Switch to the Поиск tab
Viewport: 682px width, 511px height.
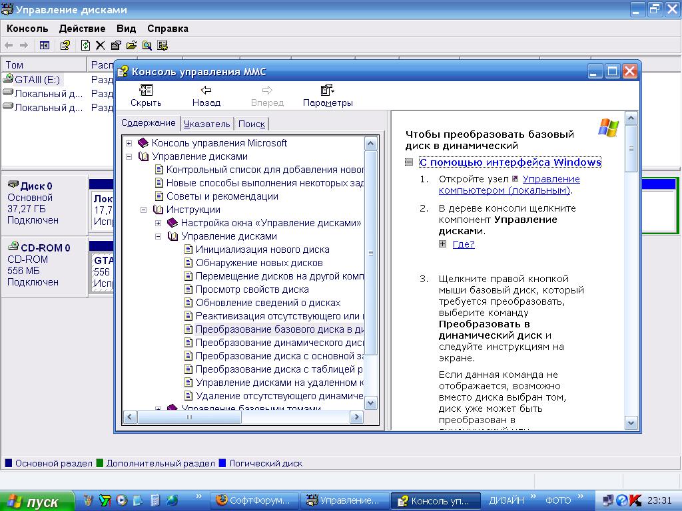(251, 124)
